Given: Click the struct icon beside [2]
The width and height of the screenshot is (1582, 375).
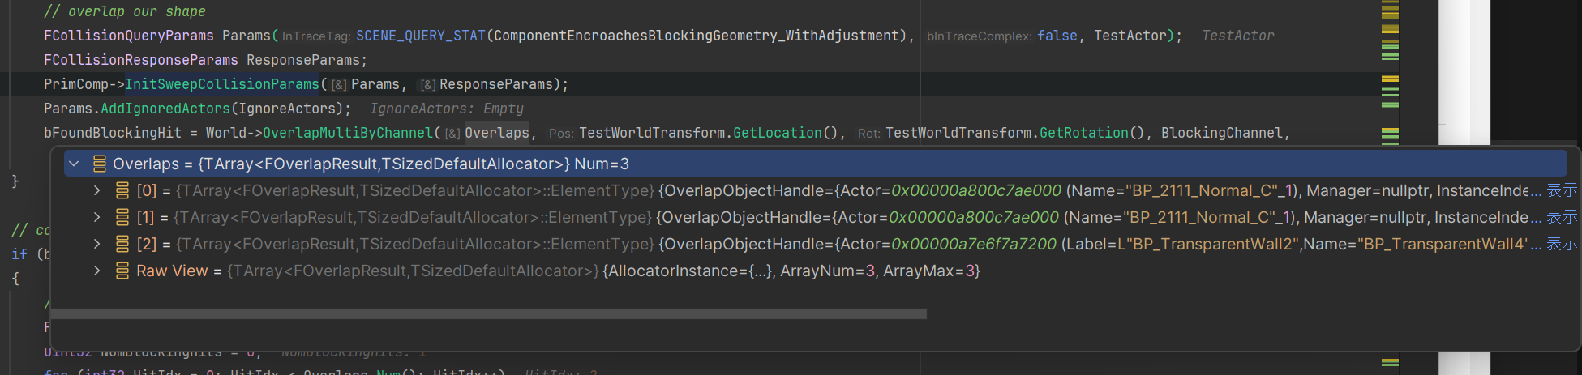Looking at the screenshot, I should point(122,244).
